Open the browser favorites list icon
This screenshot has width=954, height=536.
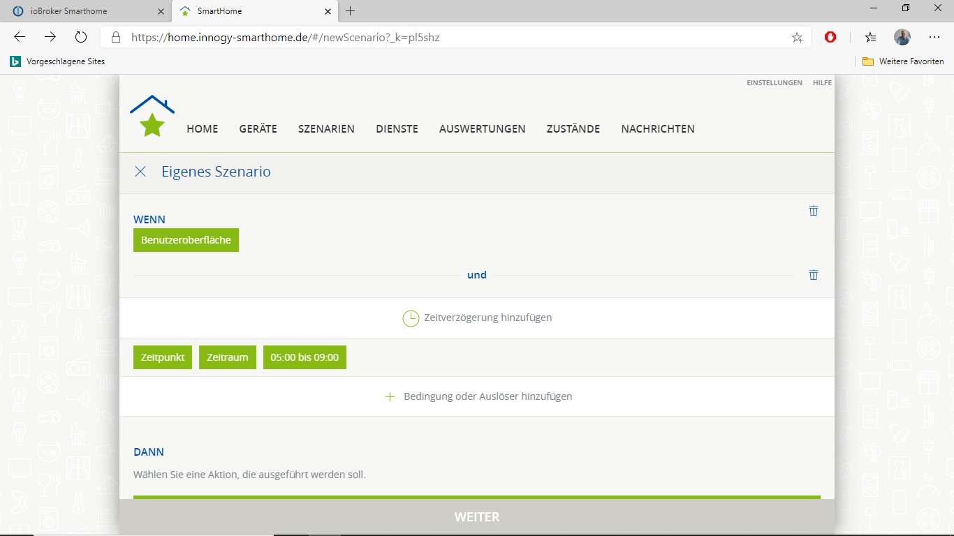click(870, 38)
